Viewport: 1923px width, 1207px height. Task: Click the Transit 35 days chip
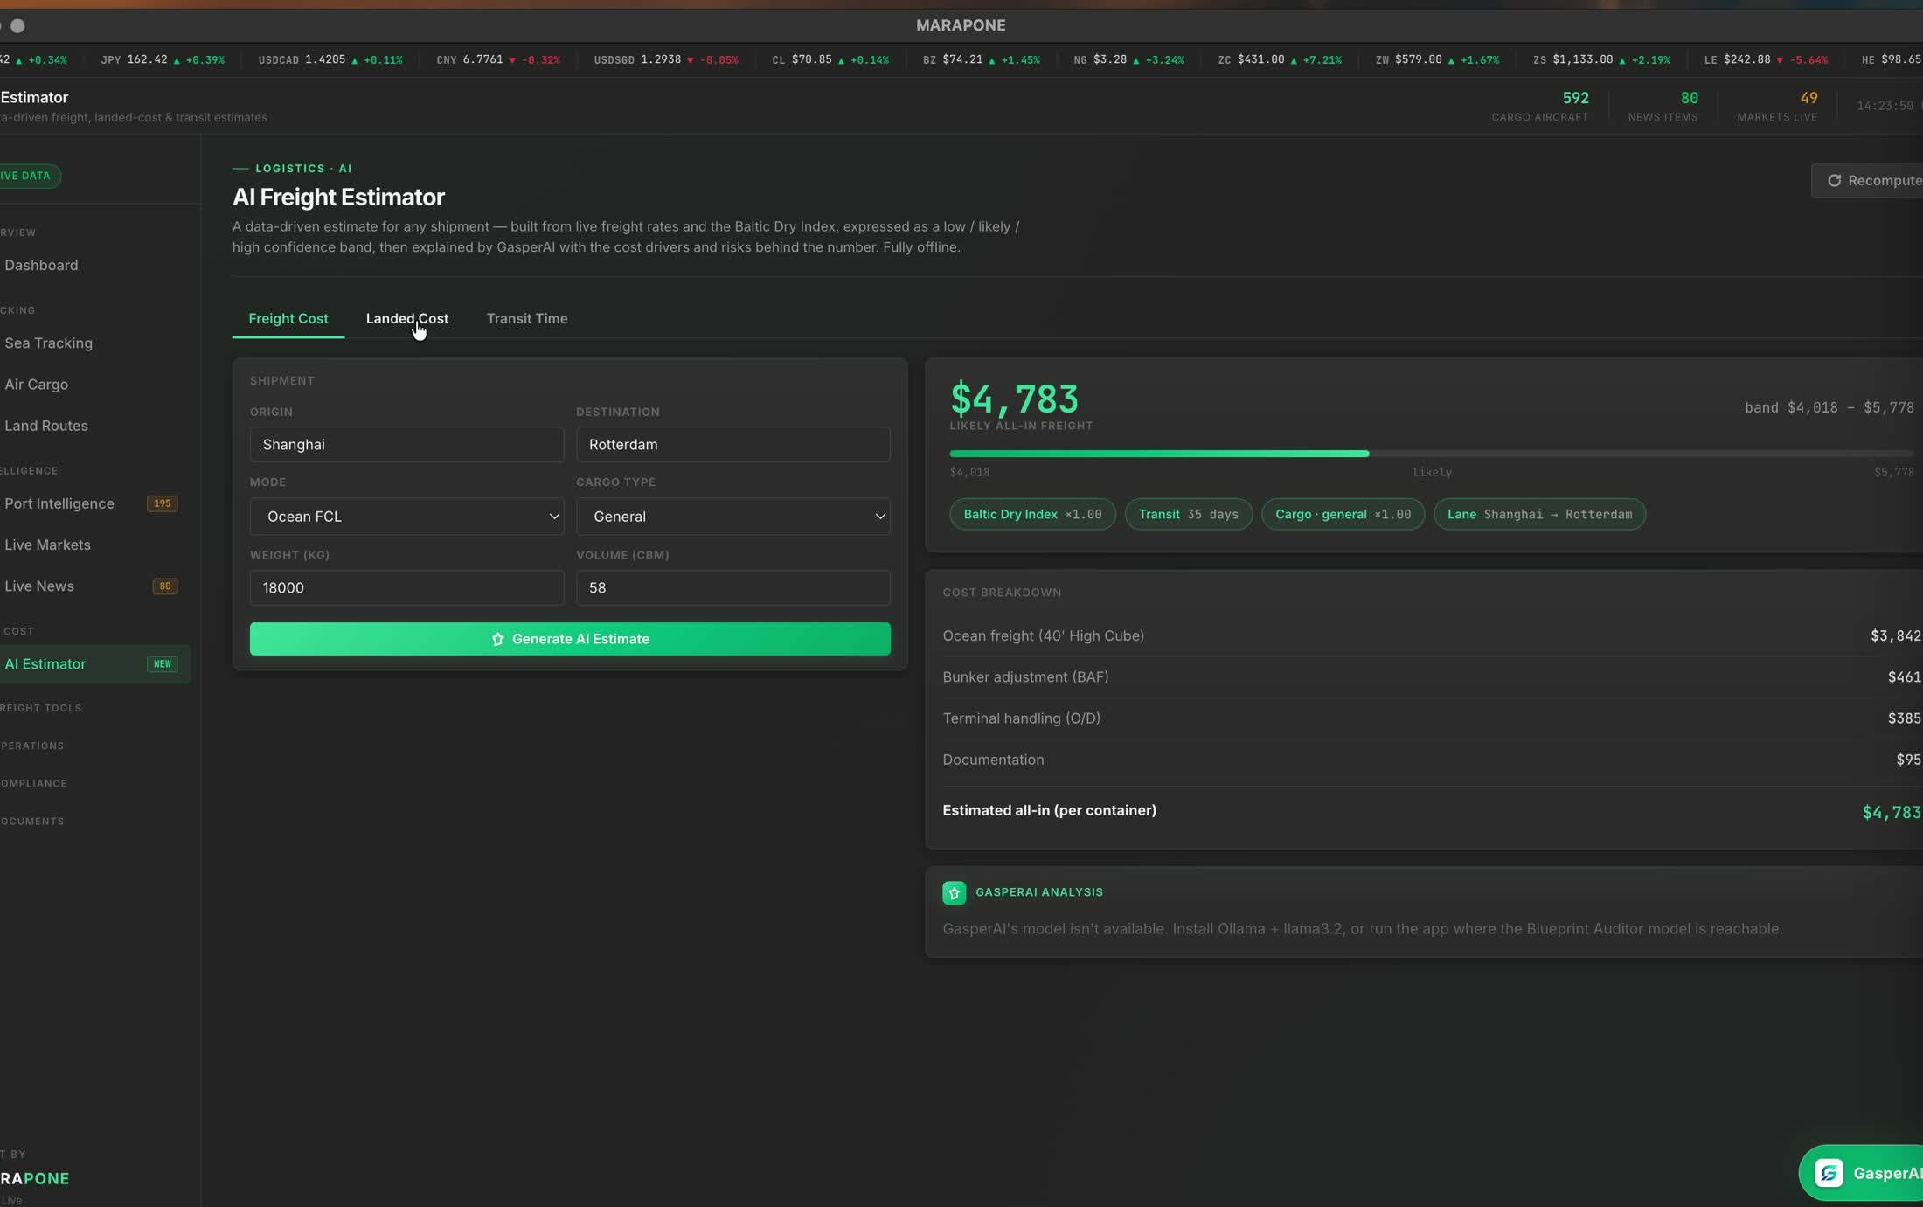(x=1188, y=514)
